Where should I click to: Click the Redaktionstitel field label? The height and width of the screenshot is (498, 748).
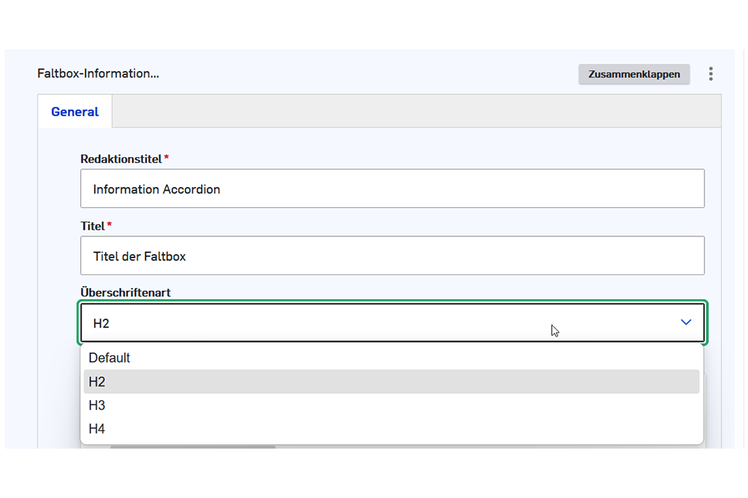tap(121, 159)
